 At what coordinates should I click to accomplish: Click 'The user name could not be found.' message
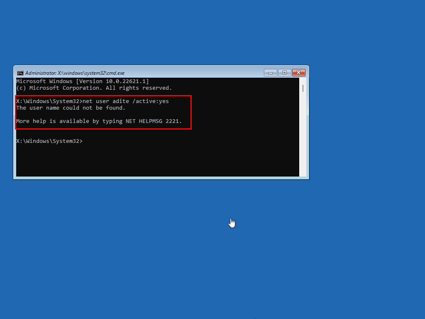[x=71, y=108]
